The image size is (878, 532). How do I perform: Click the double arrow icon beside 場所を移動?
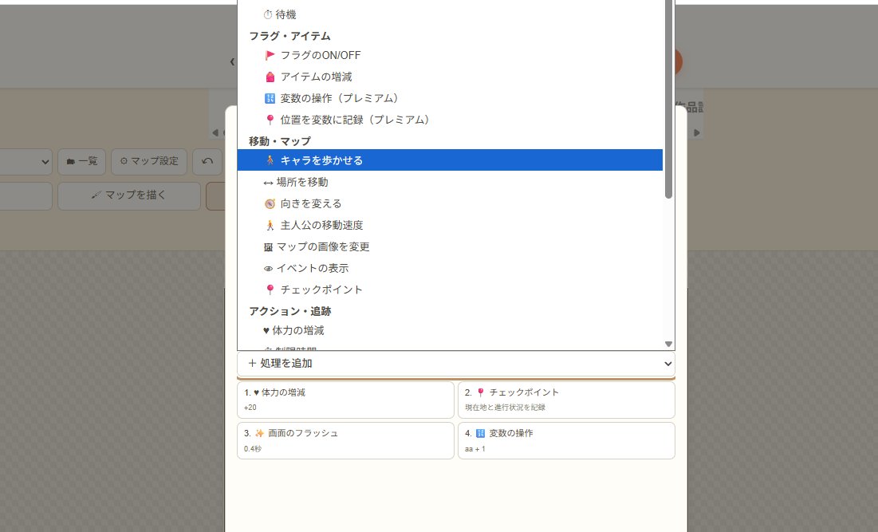pyautogui.click(x=268, y=183)
